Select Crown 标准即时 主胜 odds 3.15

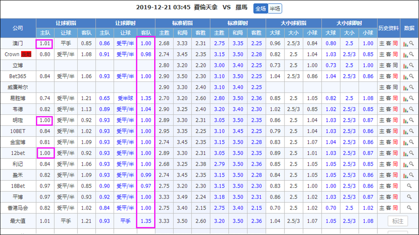pos(219,55)
